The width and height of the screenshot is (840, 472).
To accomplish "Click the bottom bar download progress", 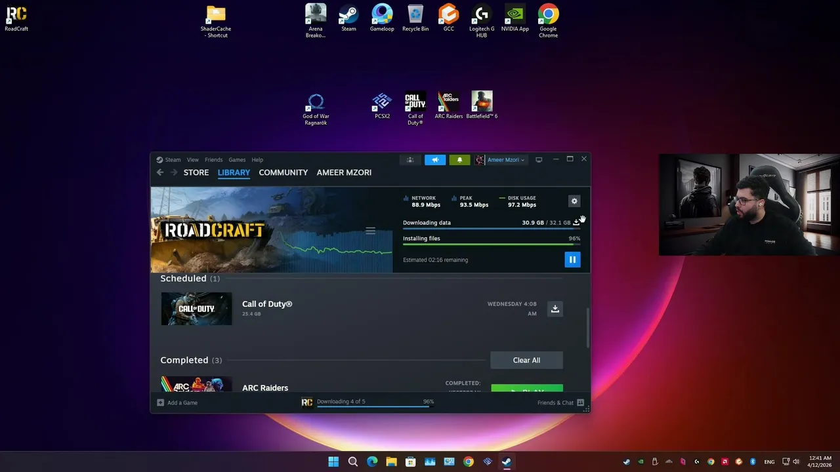I will [375, 406].
